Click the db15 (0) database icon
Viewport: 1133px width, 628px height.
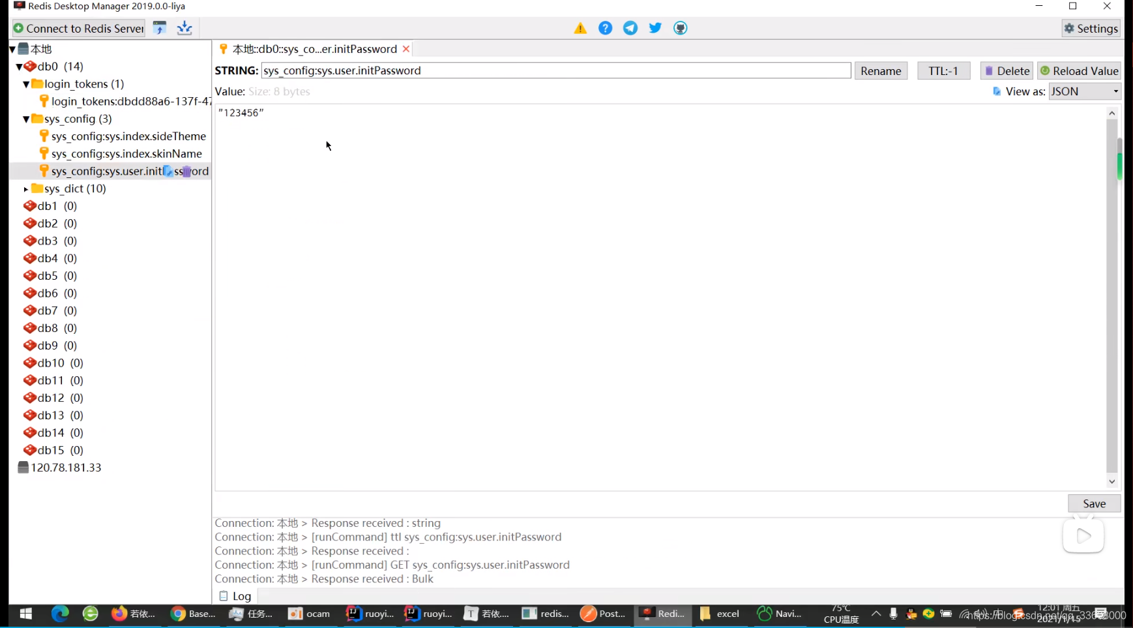[x=30, y=450]
